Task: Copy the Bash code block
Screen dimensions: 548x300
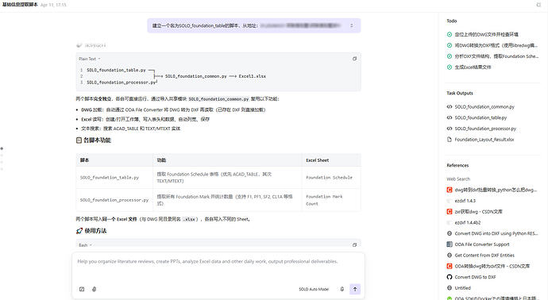Action: point(354,245)
